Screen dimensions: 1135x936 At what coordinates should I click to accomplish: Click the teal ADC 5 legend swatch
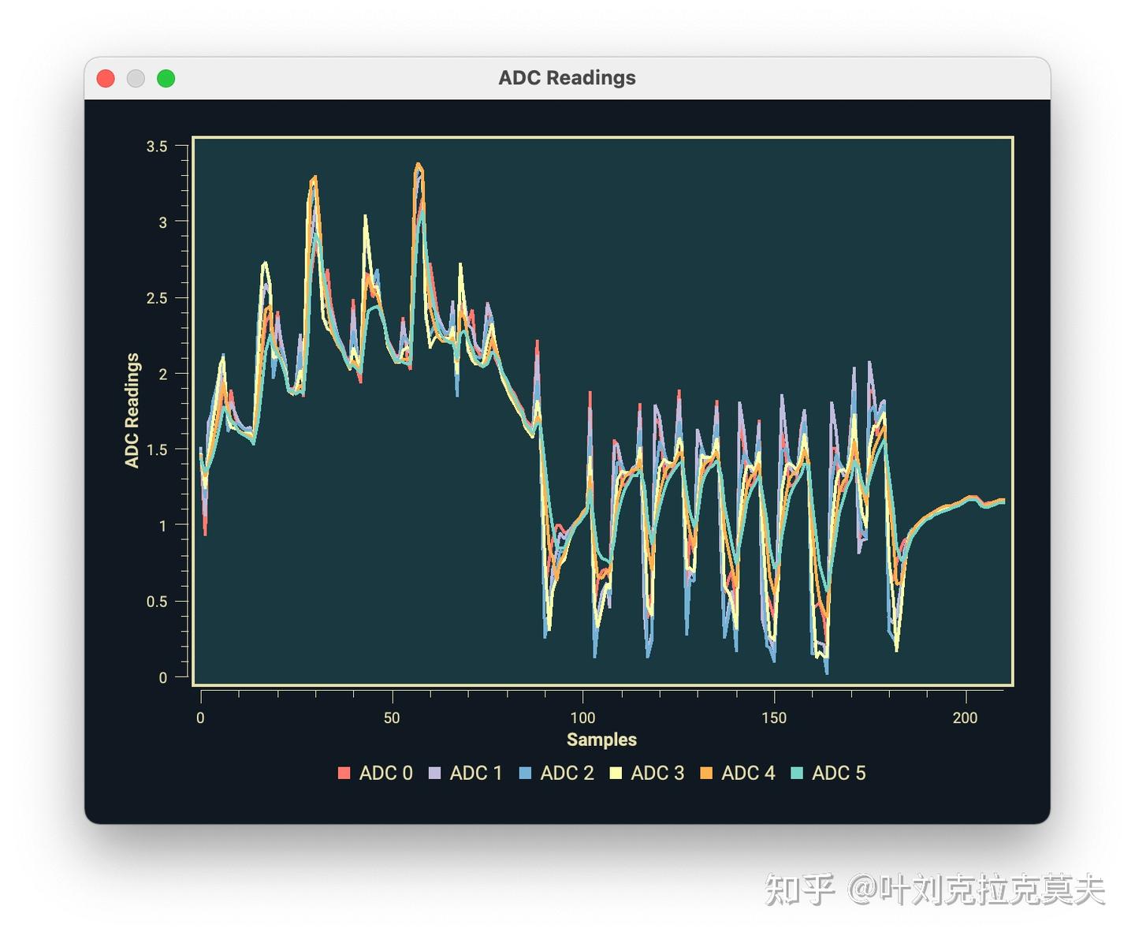point(797,773)
